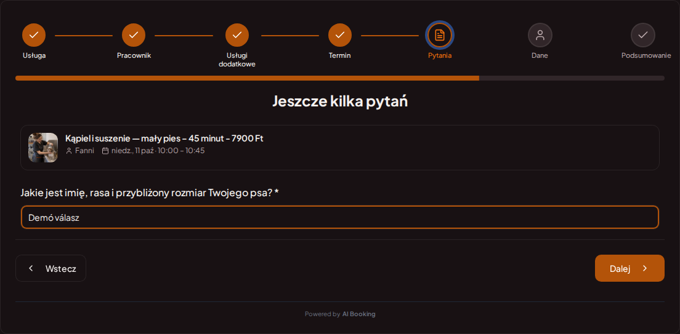
Task: Click the appointment time 10:00 – 10:45
Action: pyautogui.click(x=181, y=151)
